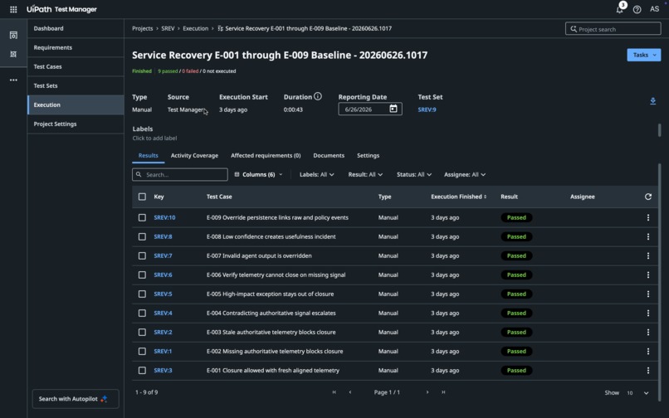Open row actions for SREV:10
Image resolution: width=669 pixels, height=418 pixels.
648,217
